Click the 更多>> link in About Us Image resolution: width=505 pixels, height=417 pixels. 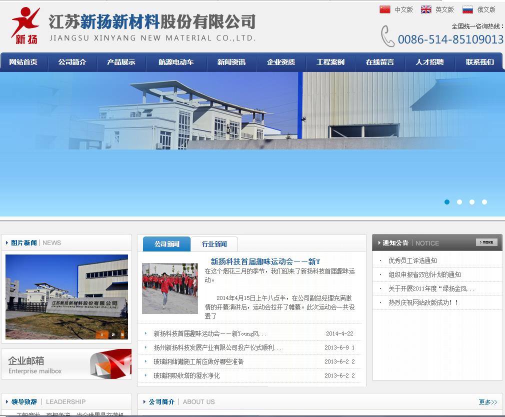tap(487, 402)
